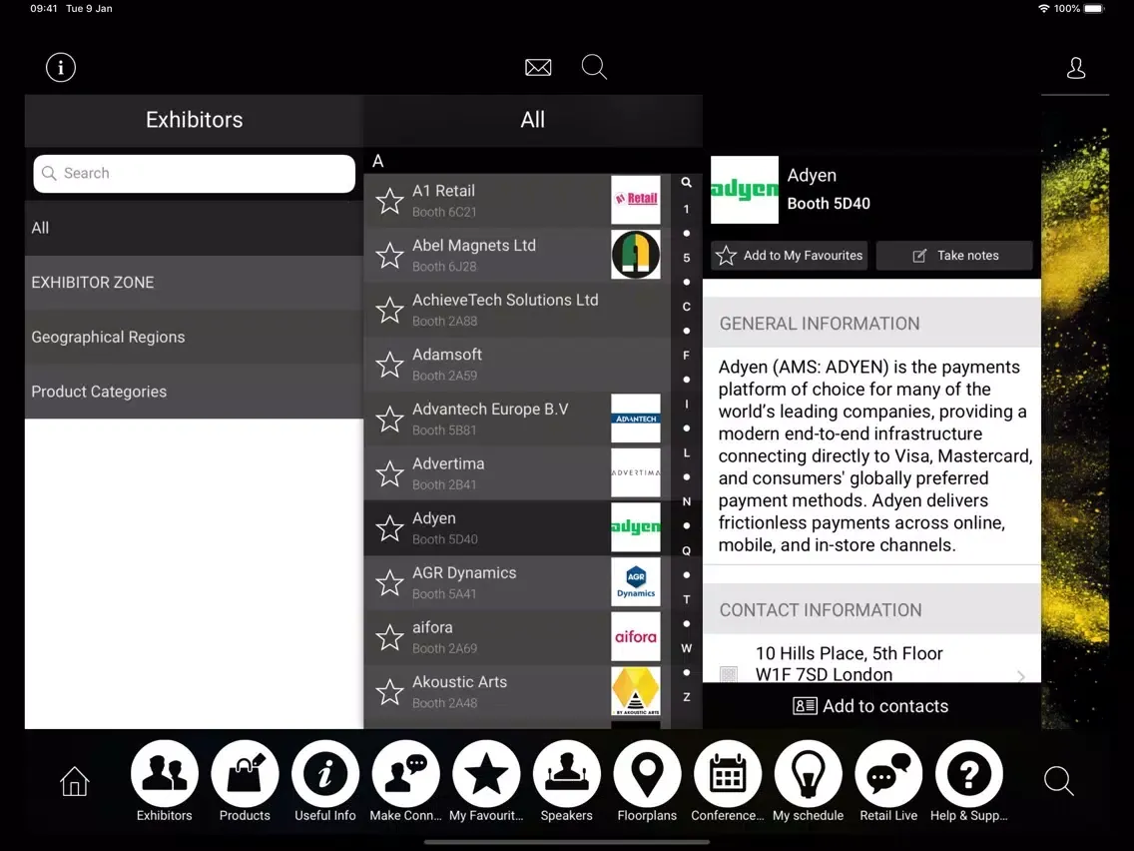
Task: Open Speakers in bottom navigation
Action: tap(567, 781)
